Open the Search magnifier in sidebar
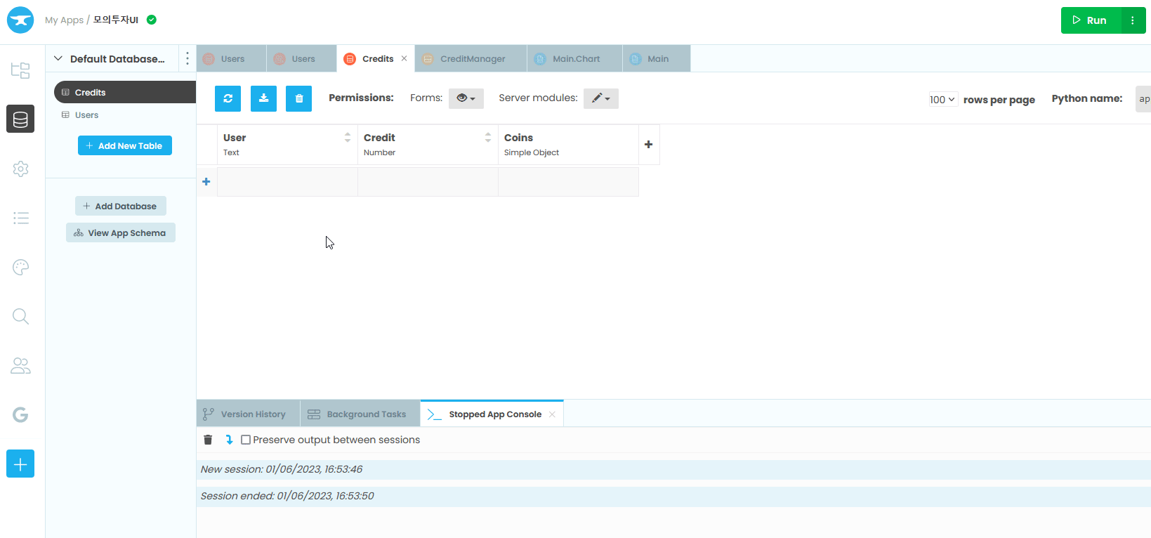Screen dimensions: 1151x538 [20, 316]
